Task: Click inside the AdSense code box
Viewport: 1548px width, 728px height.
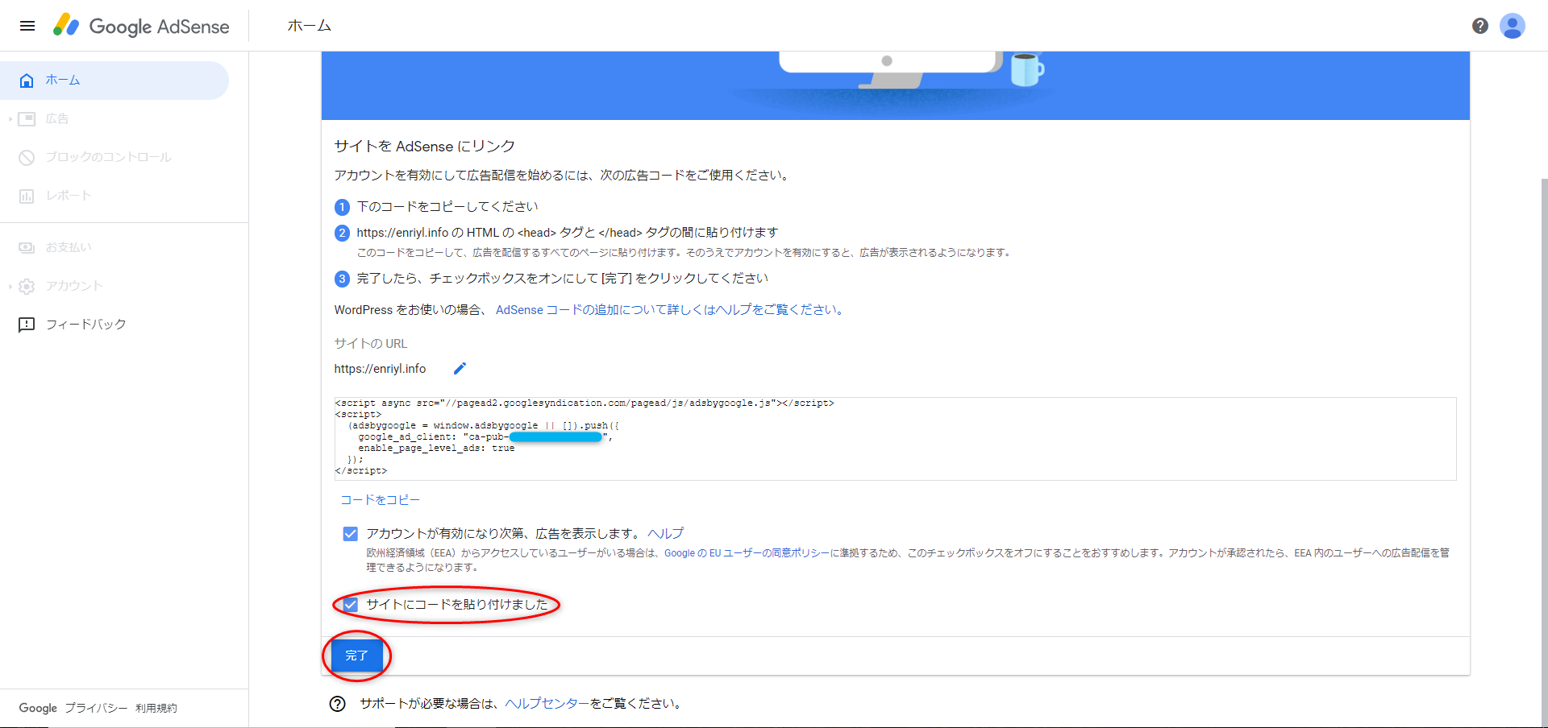Action: click(895, 439)
